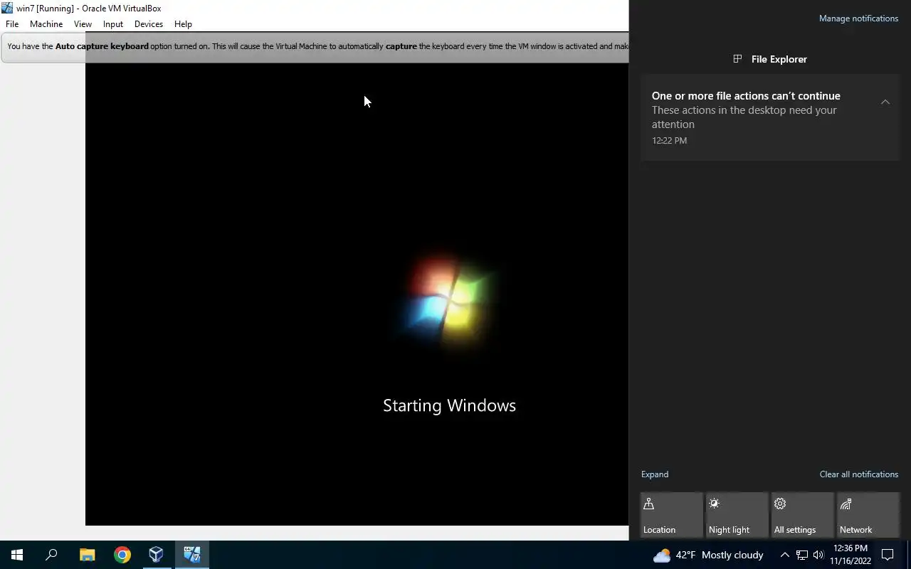Launch Google Chrome from the taskbar

(122, 555)
